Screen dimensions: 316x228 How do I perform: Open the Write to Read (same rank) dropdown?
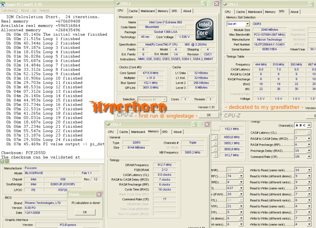(x=309, y=170)
